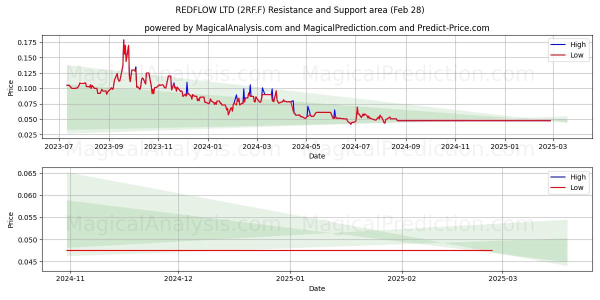Image resolution: width=600 pixels, height=300 pixels.
Task: Click the 2025-03 tick label on top chart
Action: tap(552, 146)
